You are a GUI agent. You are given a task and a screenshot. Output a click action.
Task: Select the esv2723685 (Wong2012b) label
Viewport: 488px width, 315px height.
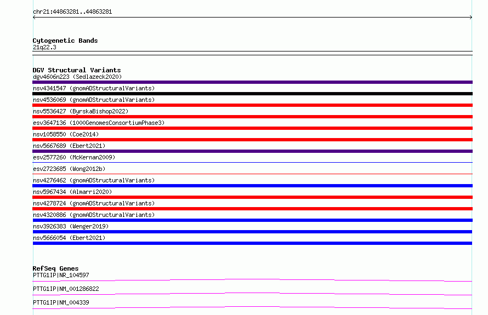pyautogui.click(x=69, y=169)
